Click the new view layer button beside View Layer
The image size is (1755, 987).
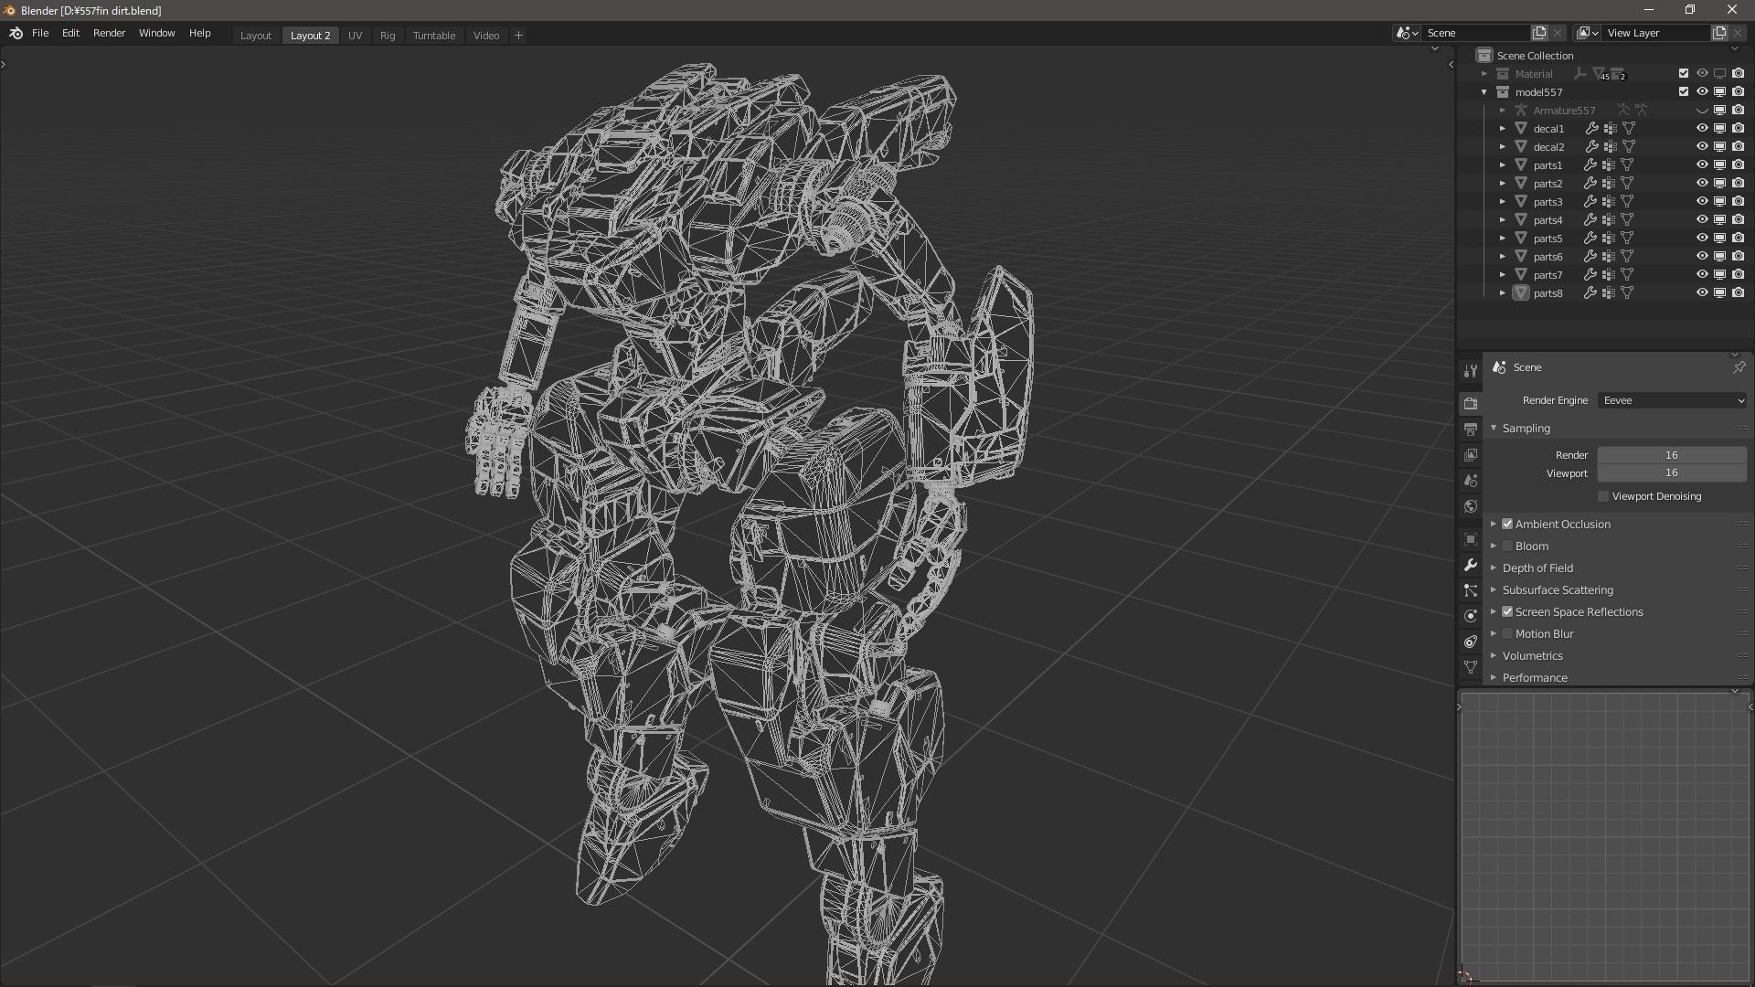(1719, 33)
